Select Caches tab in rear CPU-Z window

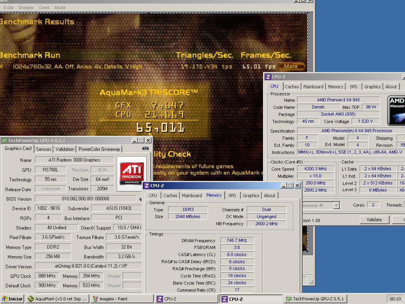click(291, 87)
